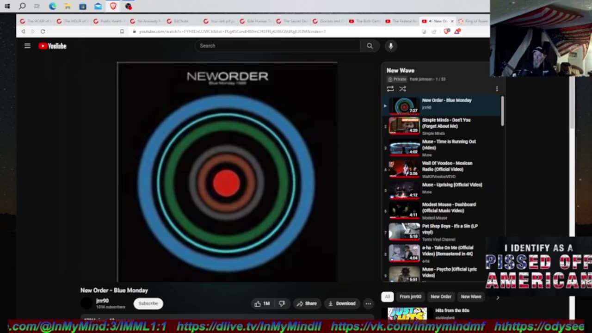Viewport: 592px width, 333px height.
Task: Select the New Wave filter chip
Action: (x=471, y=296)
